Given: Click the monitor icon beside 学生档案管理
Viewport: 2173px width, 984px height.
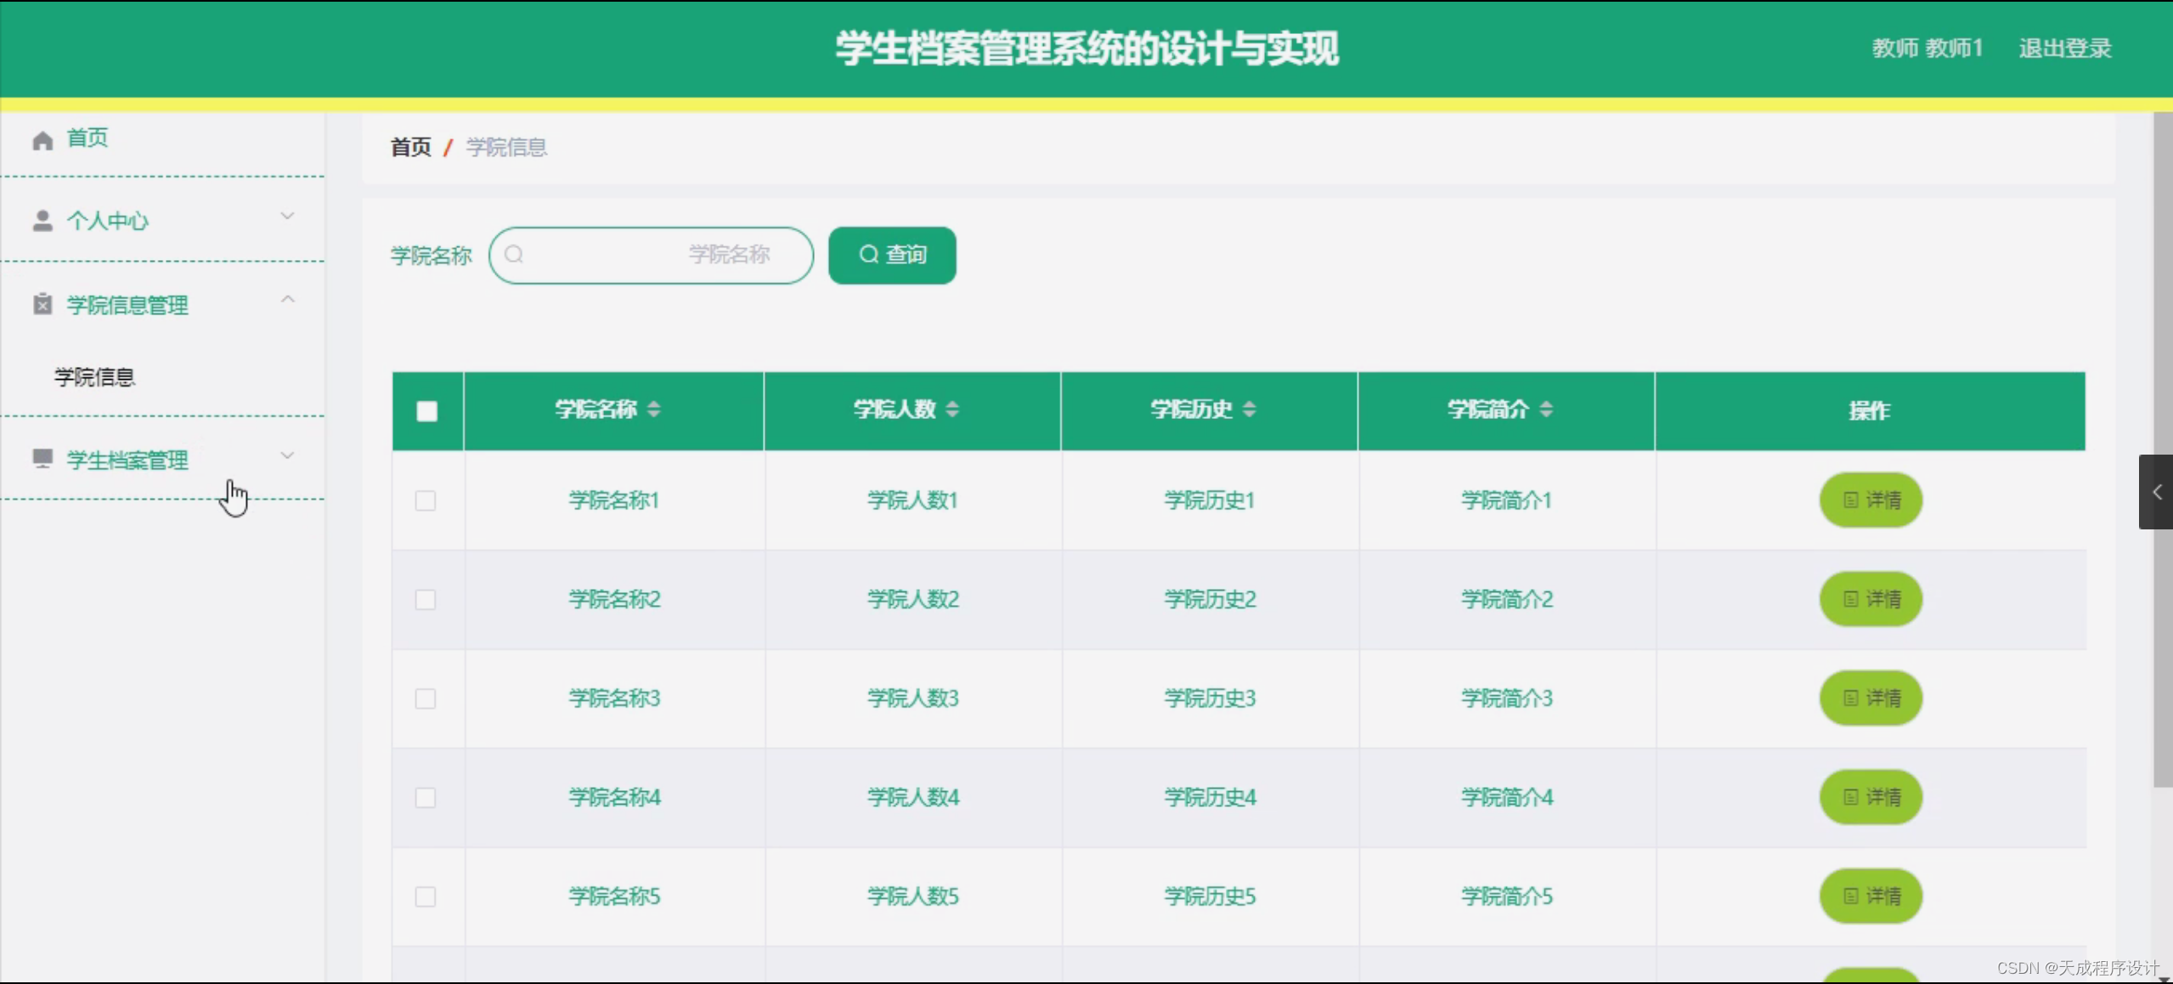Looking at the screenshot, I should [42, 459].
